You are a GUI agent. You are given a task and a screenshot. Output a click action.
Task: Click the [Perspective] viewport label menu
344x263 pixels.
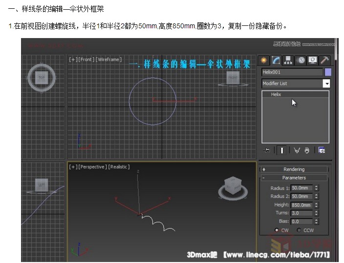93,167
